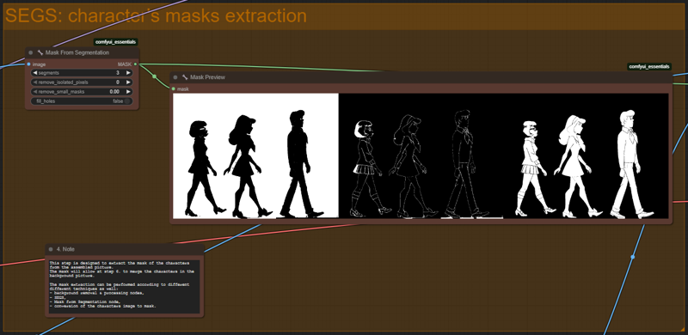Collapse the Mask From Segmentation node dot
Viewport: 688px width, 335px height.
pos(31,52)
